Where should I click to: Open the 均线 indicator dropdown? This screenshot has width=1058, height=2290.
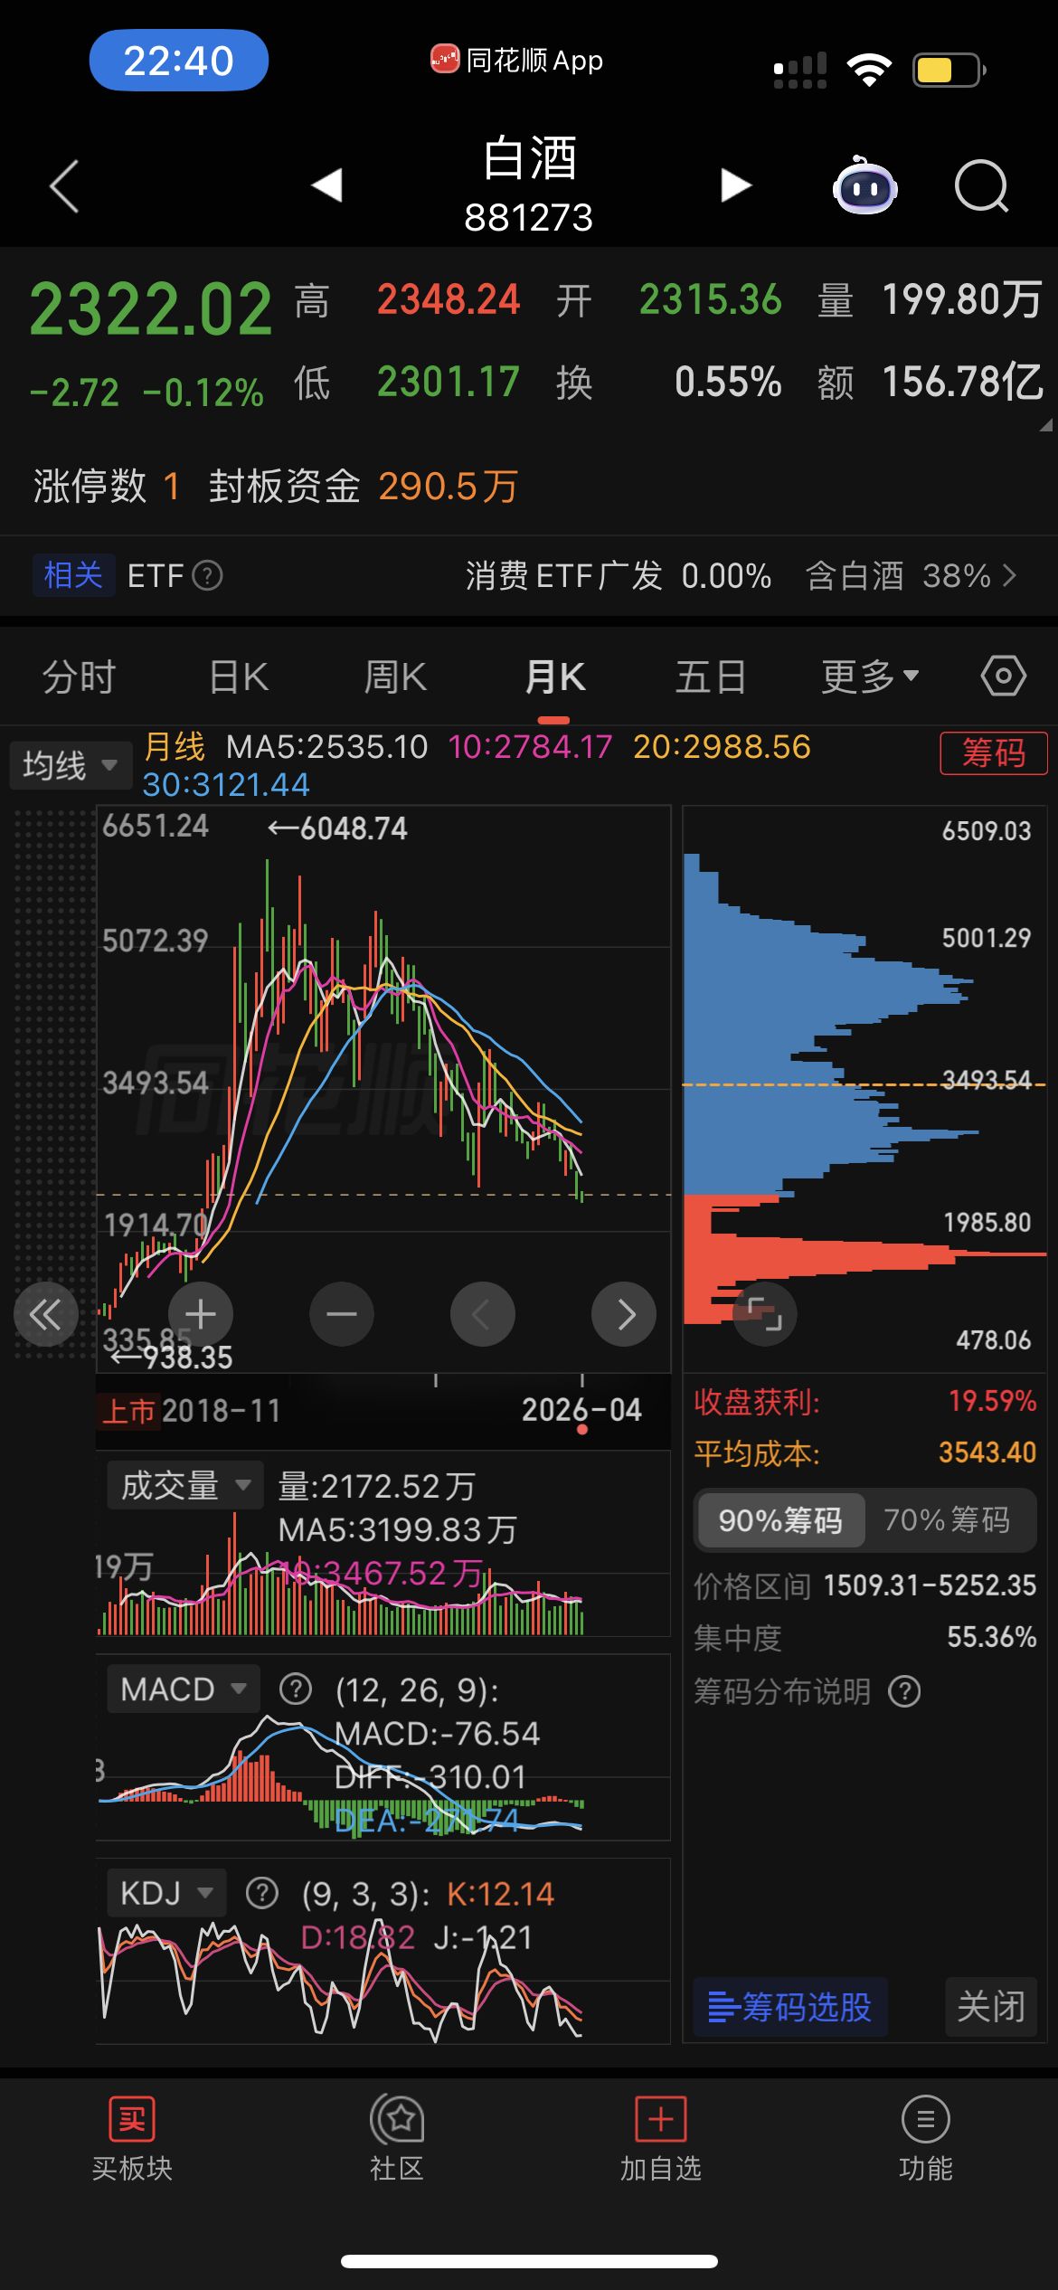[x=70, y=766]
